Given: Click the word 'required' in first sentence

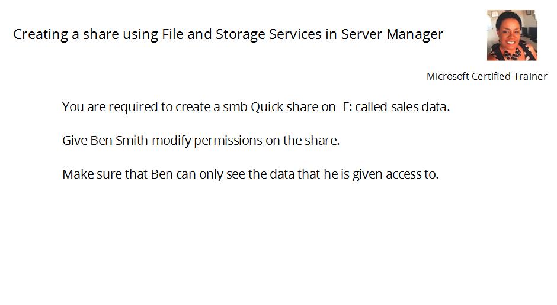Looking at the screenshot, I should 133,107.
